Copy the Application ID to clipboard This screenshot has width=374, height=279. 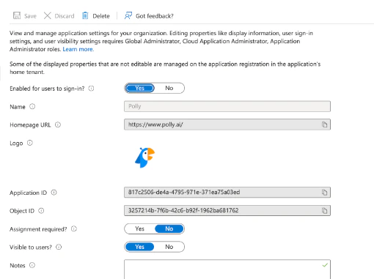(x=324, y=193)
